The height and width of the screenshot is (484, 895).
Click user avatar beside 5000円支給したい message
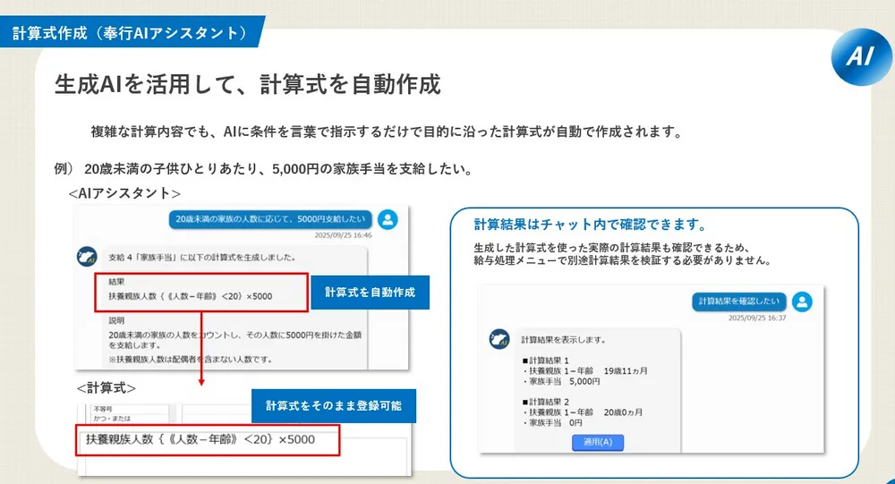coord(388,219)
